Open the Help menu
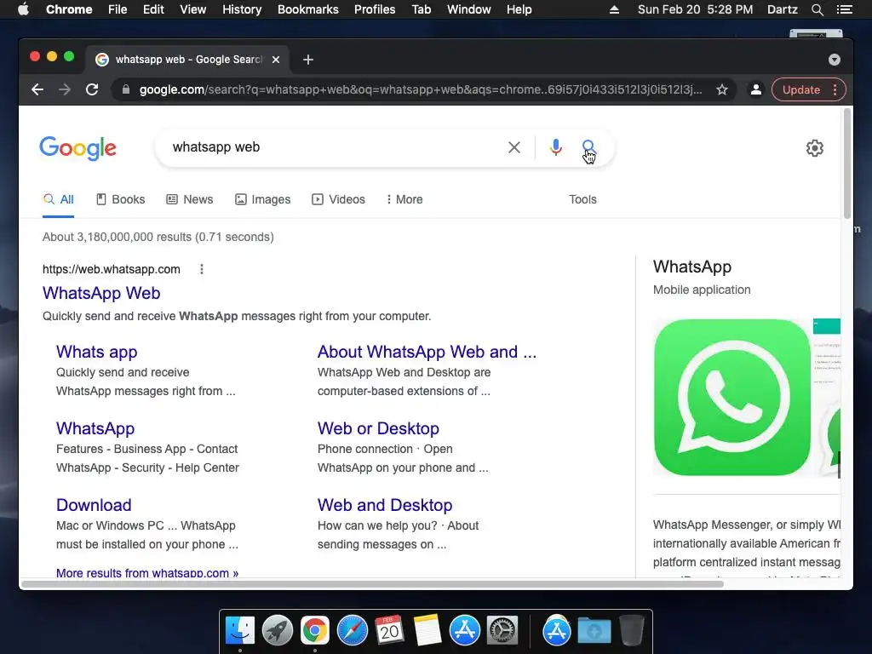This screenshot has width=872, height=654. click(519, 9)
